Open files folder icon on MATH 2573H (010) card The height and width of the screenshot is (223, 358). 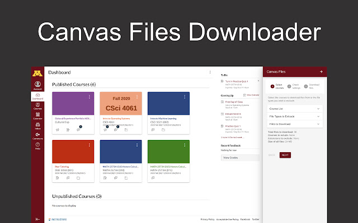tap(126, 178)
